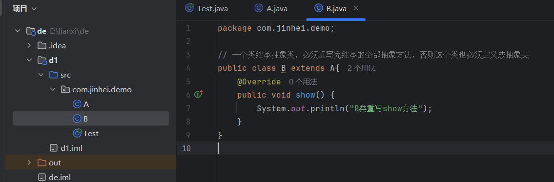The height and width of the screenshot is (182, 554).
Task: Click the package com.jinhei.demo statement
Action: click(x=276, y=28)
